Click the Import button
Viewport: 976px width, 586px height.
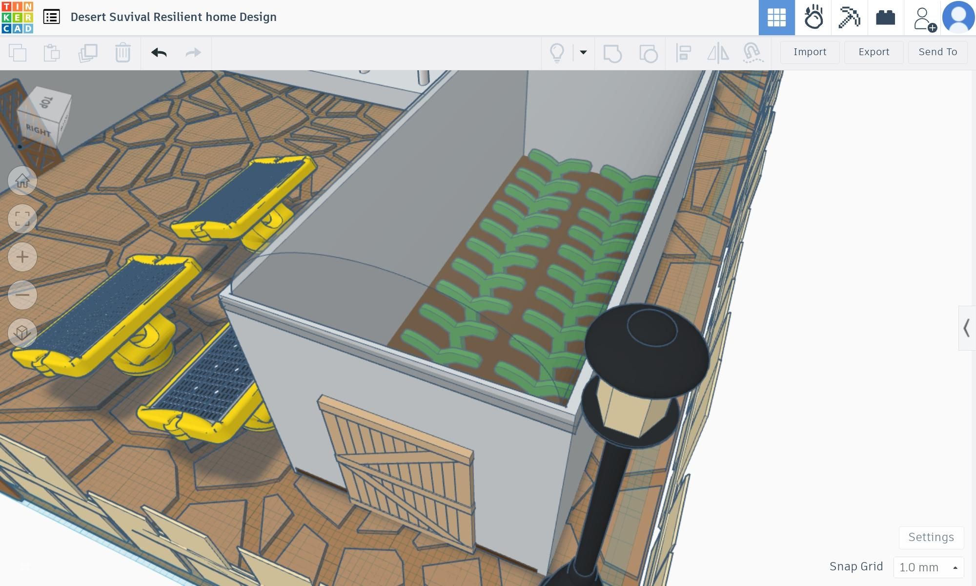[810, 52]
